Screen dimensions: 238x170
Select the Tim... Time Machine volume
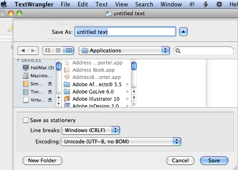[33, 92]
